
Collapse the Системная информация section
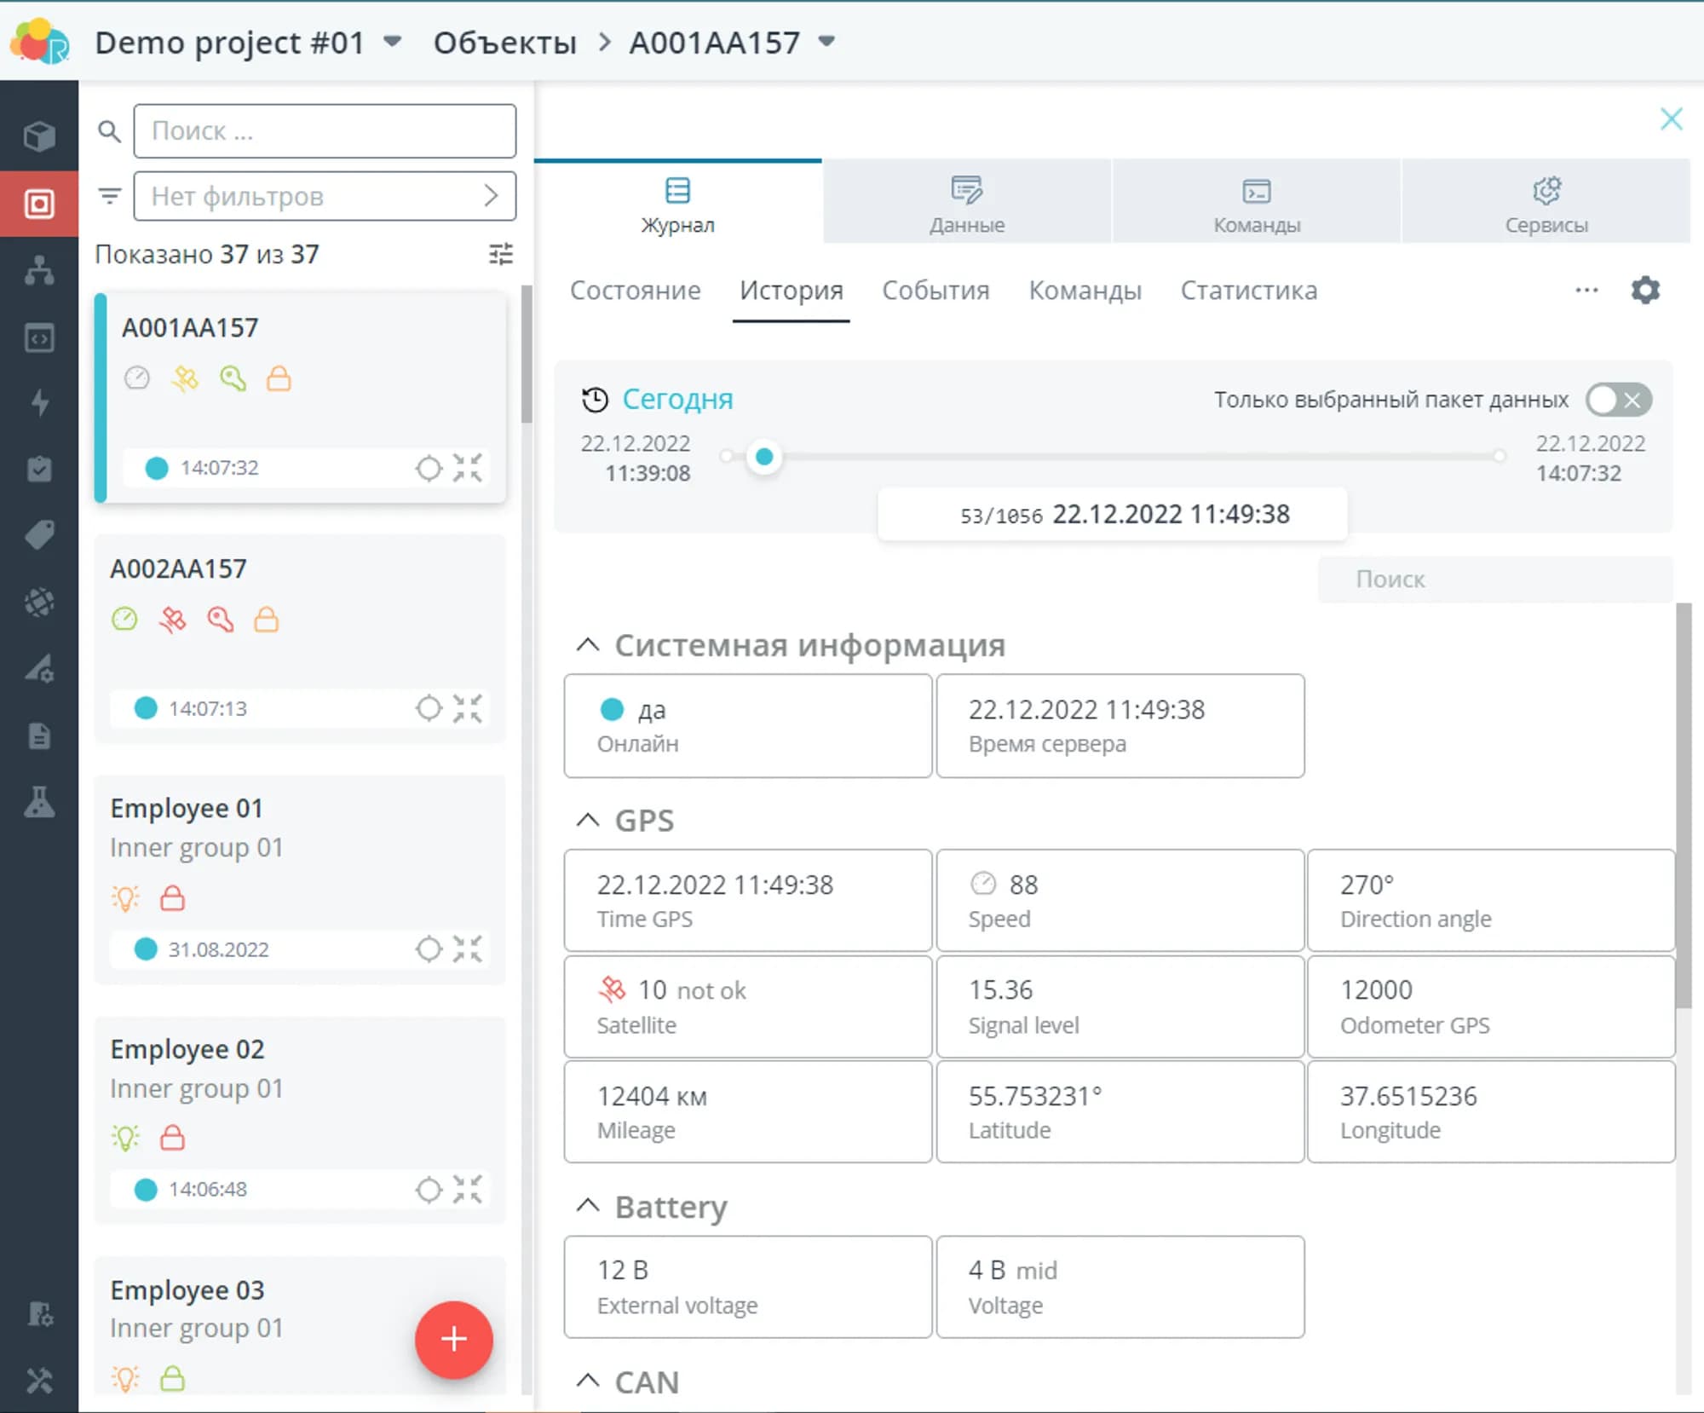[588, 645]
